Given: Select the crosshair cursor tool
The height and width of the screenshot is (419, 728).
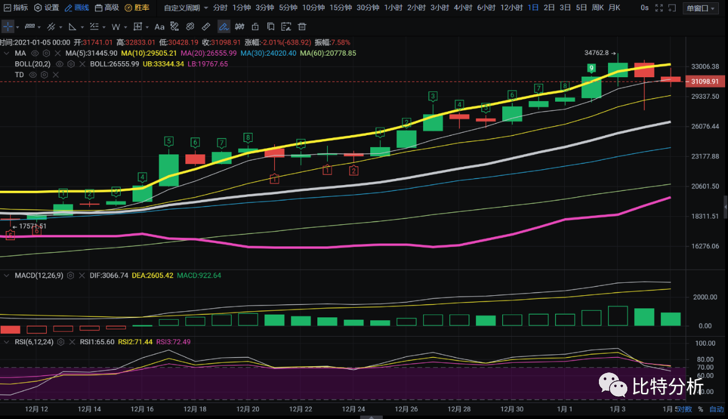Looking at the screenshot, I should tap(8, 27).
